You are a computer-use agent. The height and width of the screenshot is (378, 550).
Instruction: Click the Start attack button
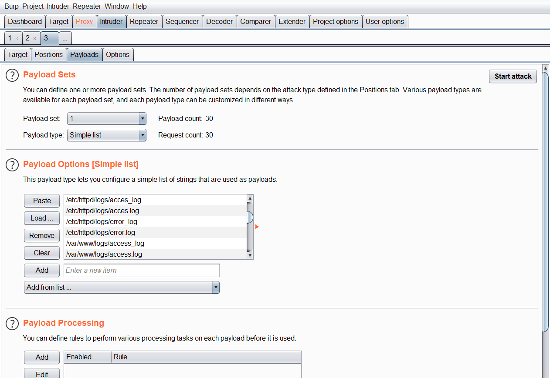point(513,76)
